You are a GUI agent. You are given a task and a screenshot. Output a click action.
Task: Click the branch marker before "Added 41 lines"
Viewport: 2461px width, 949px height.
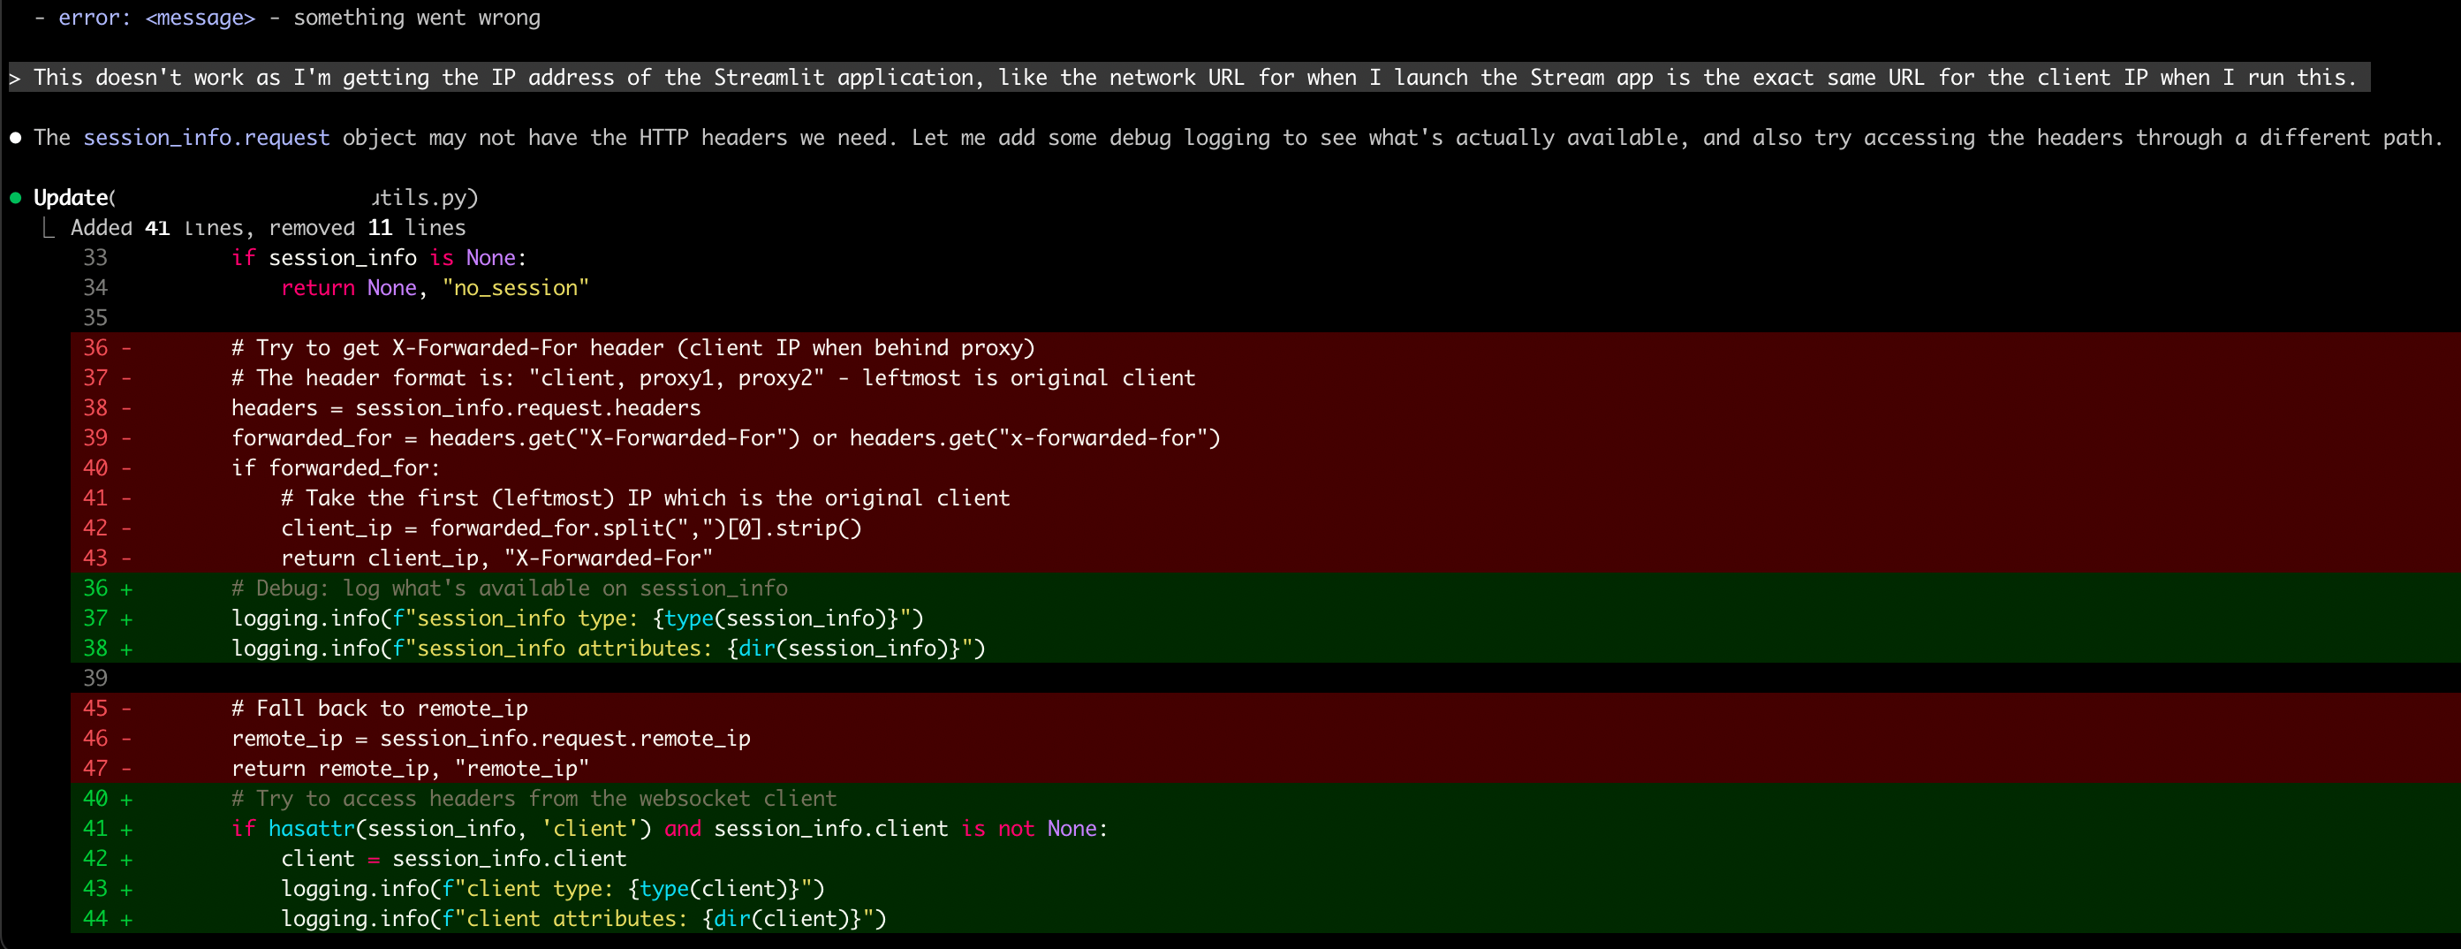(x=48, y=228)
